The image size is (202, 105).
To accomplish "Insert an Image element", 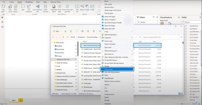I will click(92, 7).
